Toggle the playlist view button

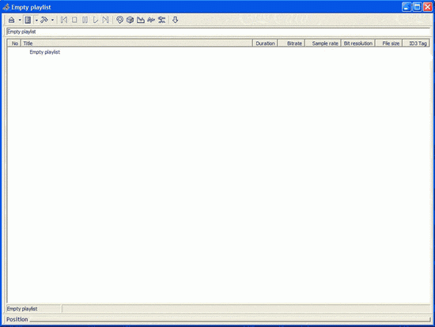click(28, 20)
